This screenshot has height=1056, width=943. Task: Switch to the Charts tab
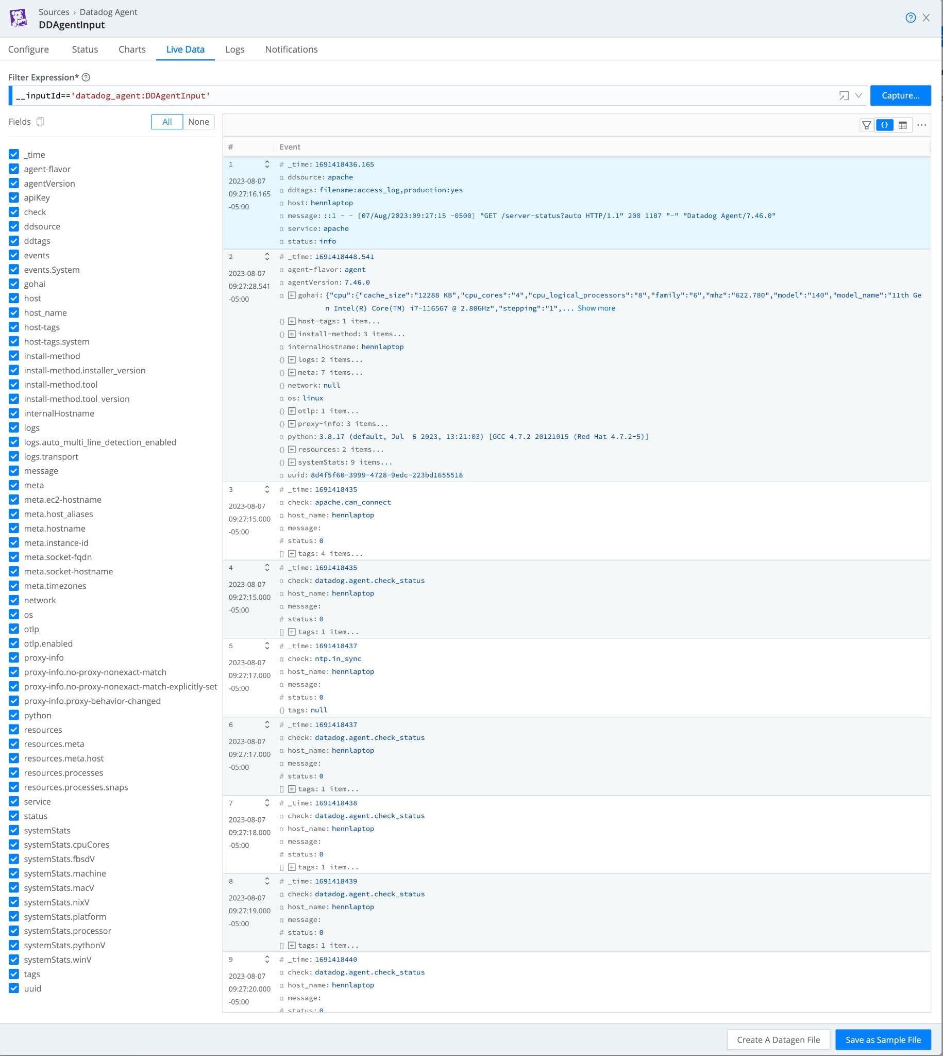coord(131,49)
